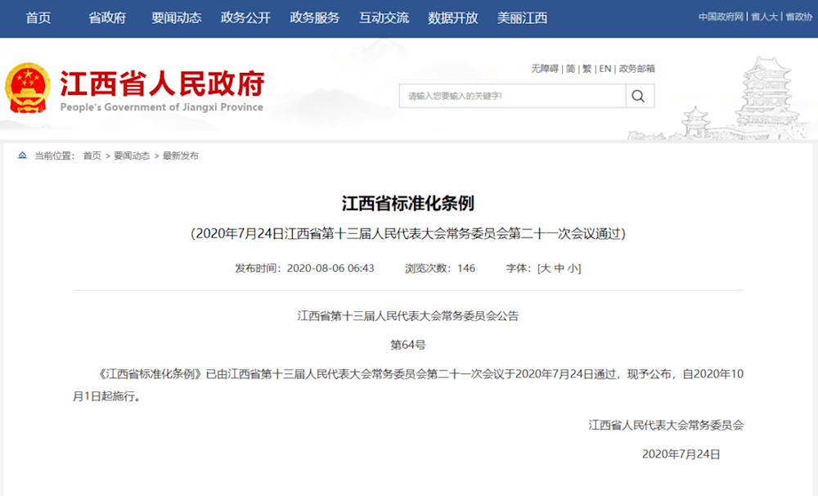Go to 最新发布 in breadcrumb
818x496 pixels.
pos(181,156)
